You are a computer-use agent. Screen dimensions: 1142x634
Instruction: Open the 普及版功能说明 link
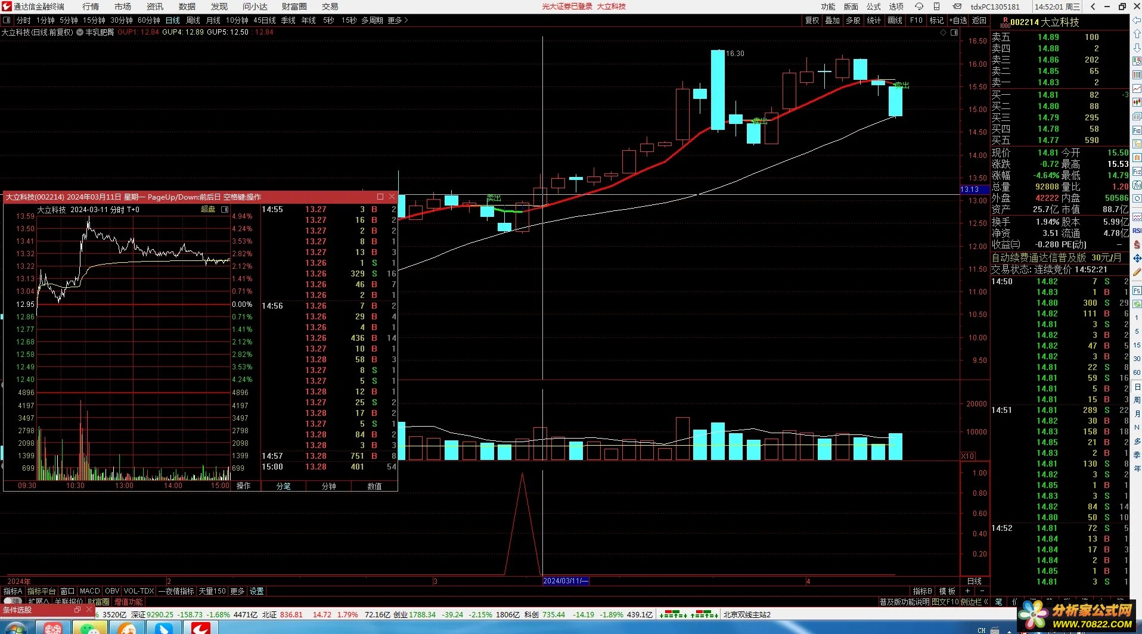coord(905,602)
